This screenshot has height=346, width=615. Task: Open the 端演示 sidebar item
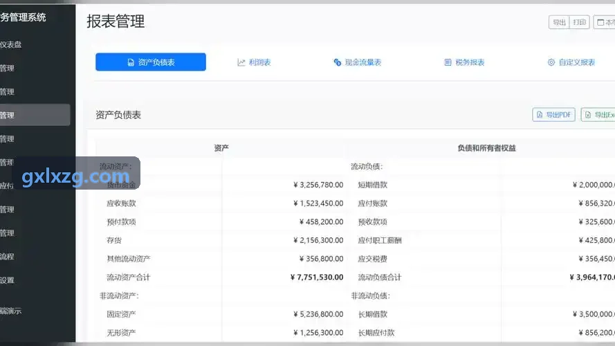click(11, 311)
